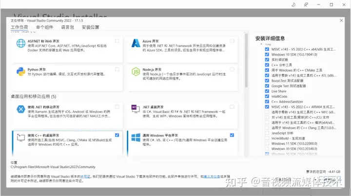
Task: Click the ASP.NET and Web workload title
Action: click(x=43, y=41)
